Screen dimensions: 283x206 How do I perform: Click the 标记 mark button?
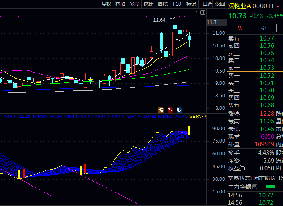(x=191, y=4)
